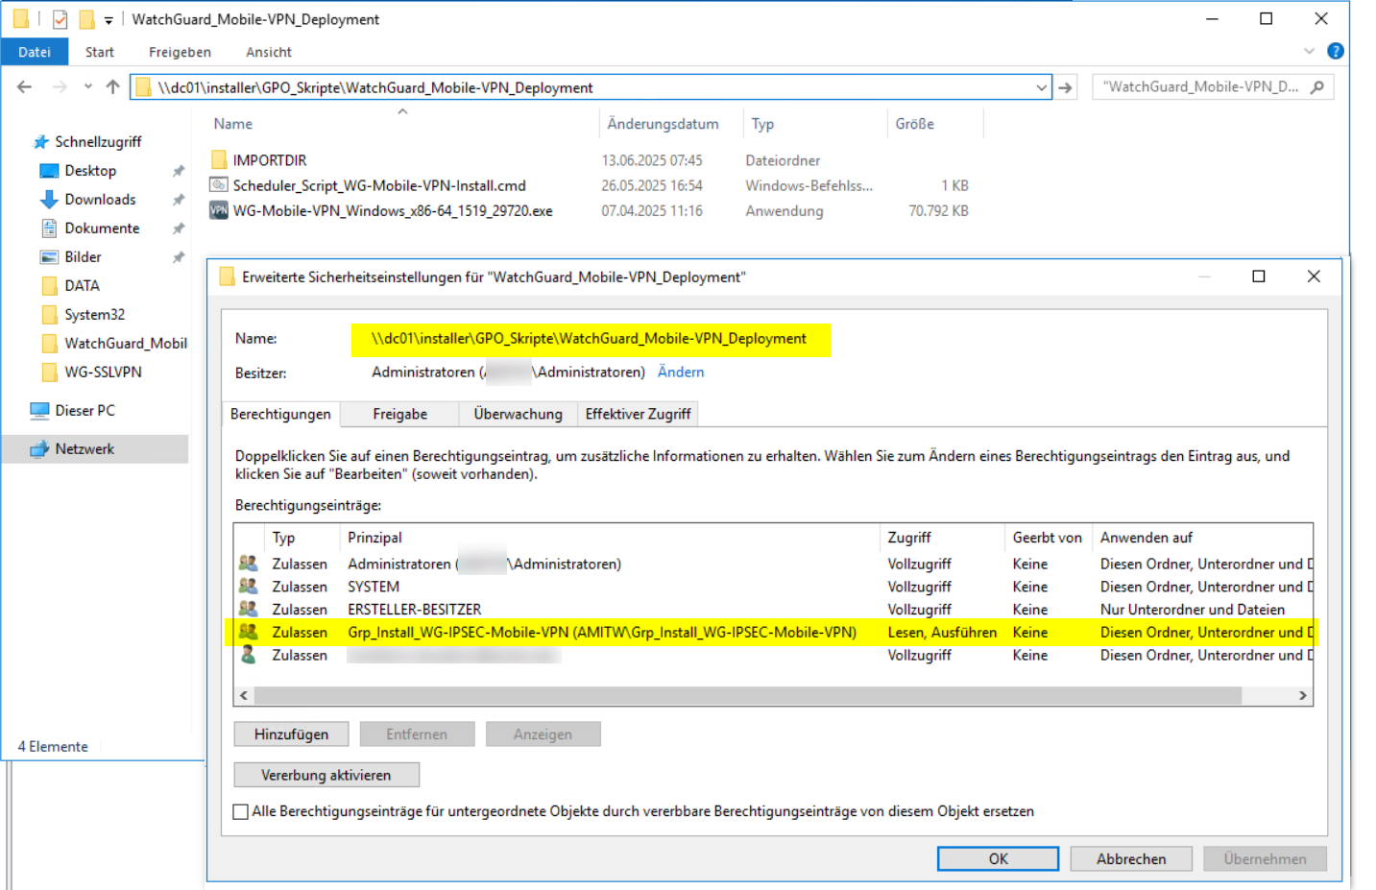Sort files by Änderungsdatum column
The height and width of the screenshot is (890, 1376).
663,124
